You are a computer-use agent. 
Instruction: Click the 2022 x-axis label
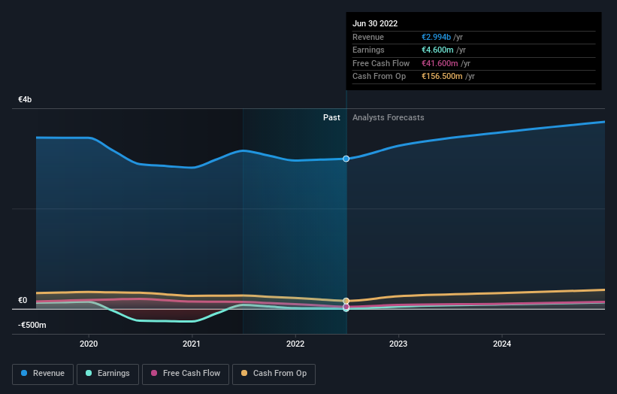click(x=295, y=344)
